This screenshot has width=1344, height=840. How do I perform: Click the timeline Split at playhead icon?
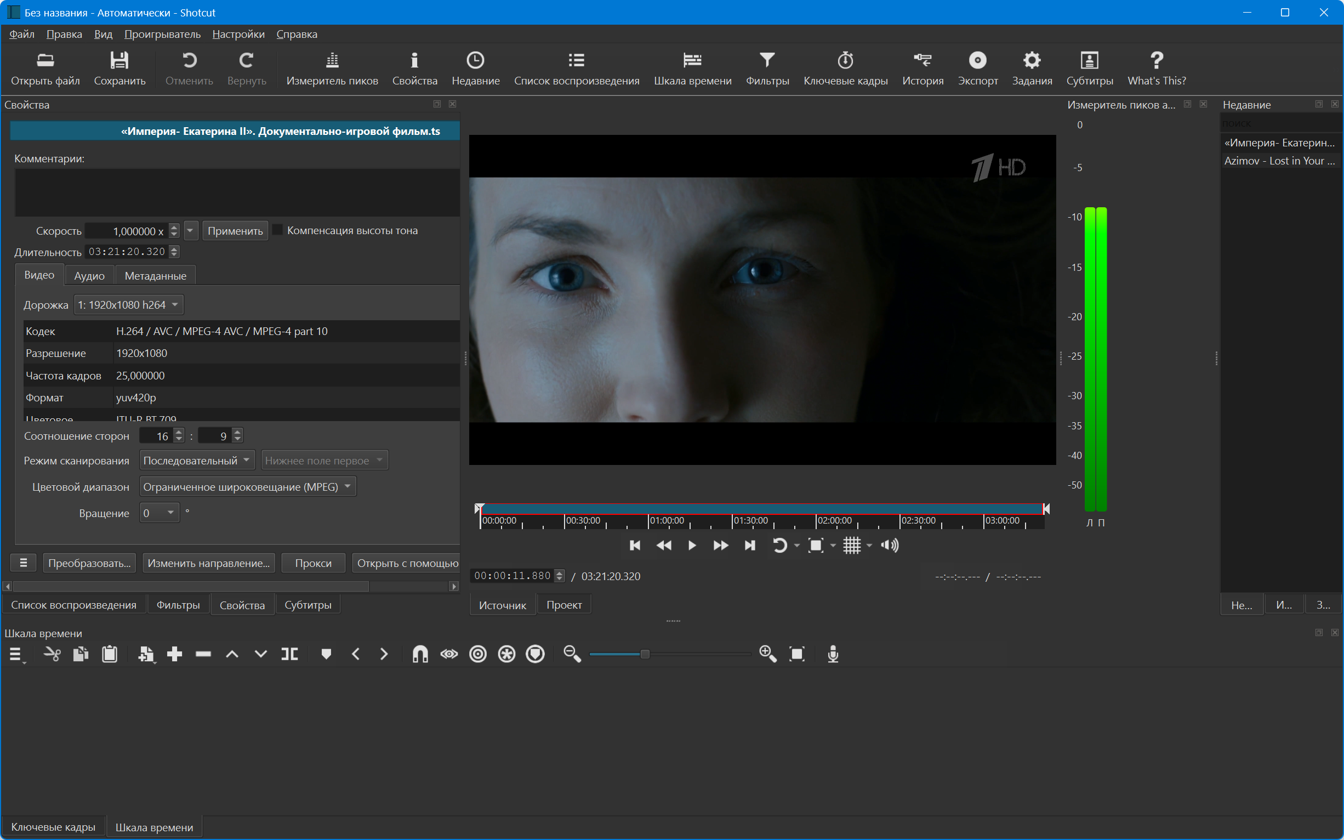coord(289,654)
